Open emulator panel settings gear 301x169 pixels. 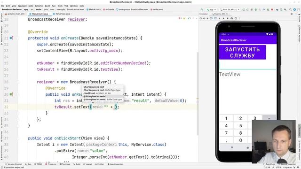pyautogui.click(x=292, y=14)
